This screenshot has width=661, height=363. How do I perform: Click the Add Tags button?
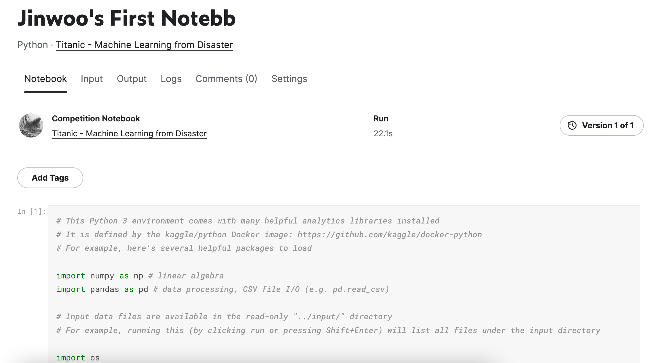coord(50,178)
